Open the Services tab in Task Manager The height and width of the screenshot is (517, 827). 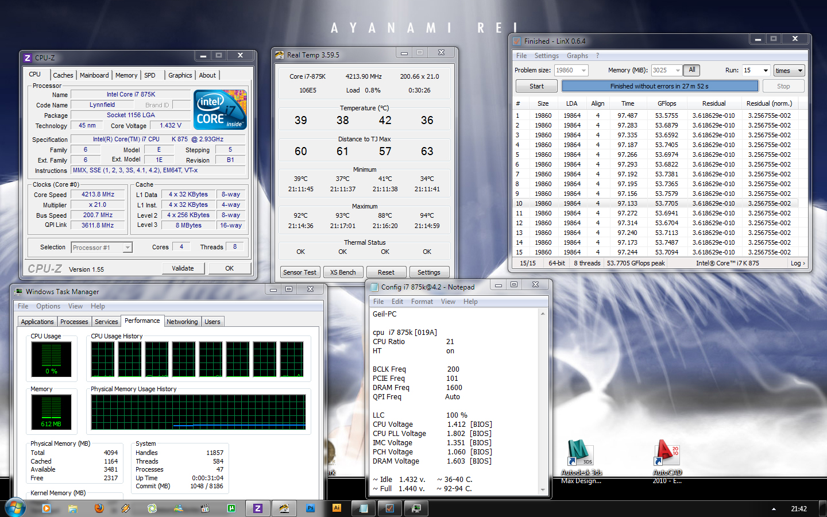click(106, 322)
